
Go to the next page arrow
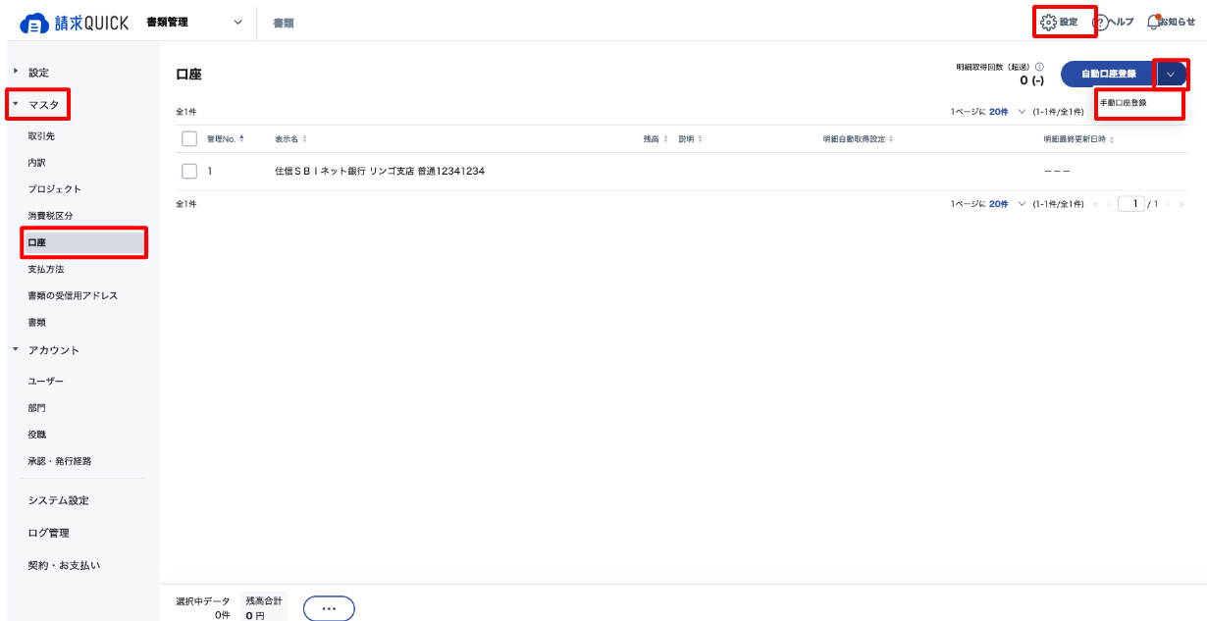point(1168,204)
